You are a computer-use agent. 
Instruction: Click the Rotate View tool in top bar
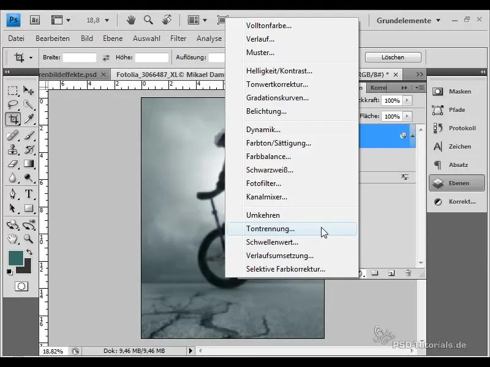[167, 20]
